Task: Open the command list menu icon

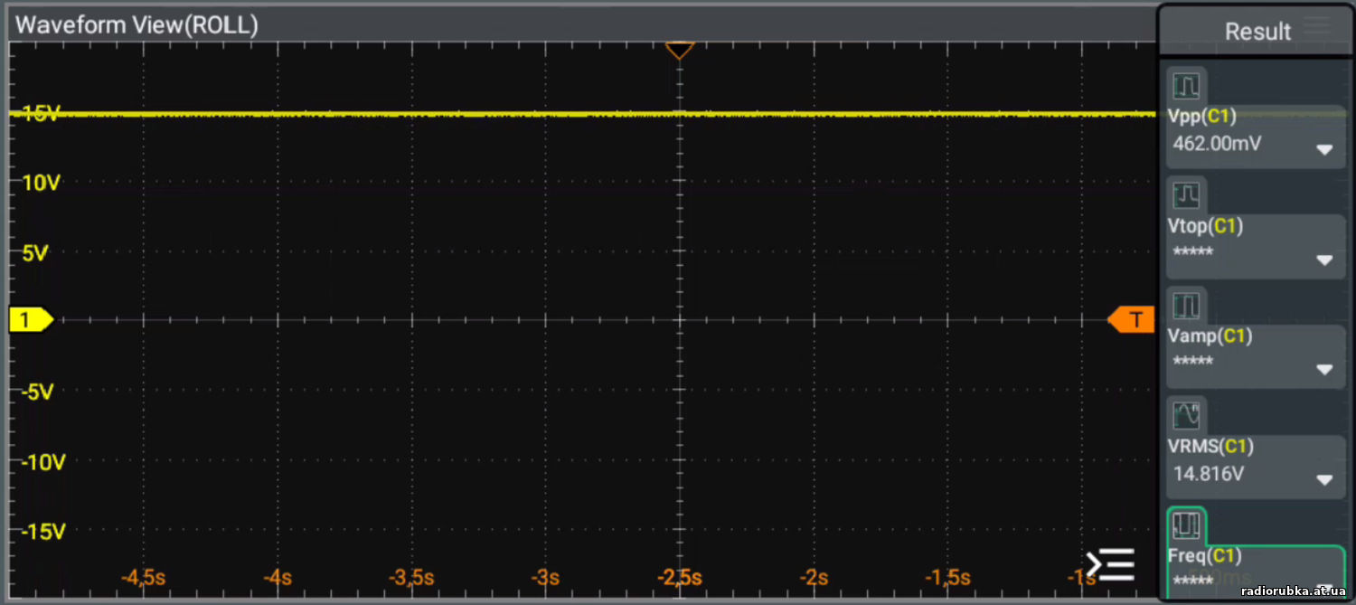Action: pos(1109,564)
